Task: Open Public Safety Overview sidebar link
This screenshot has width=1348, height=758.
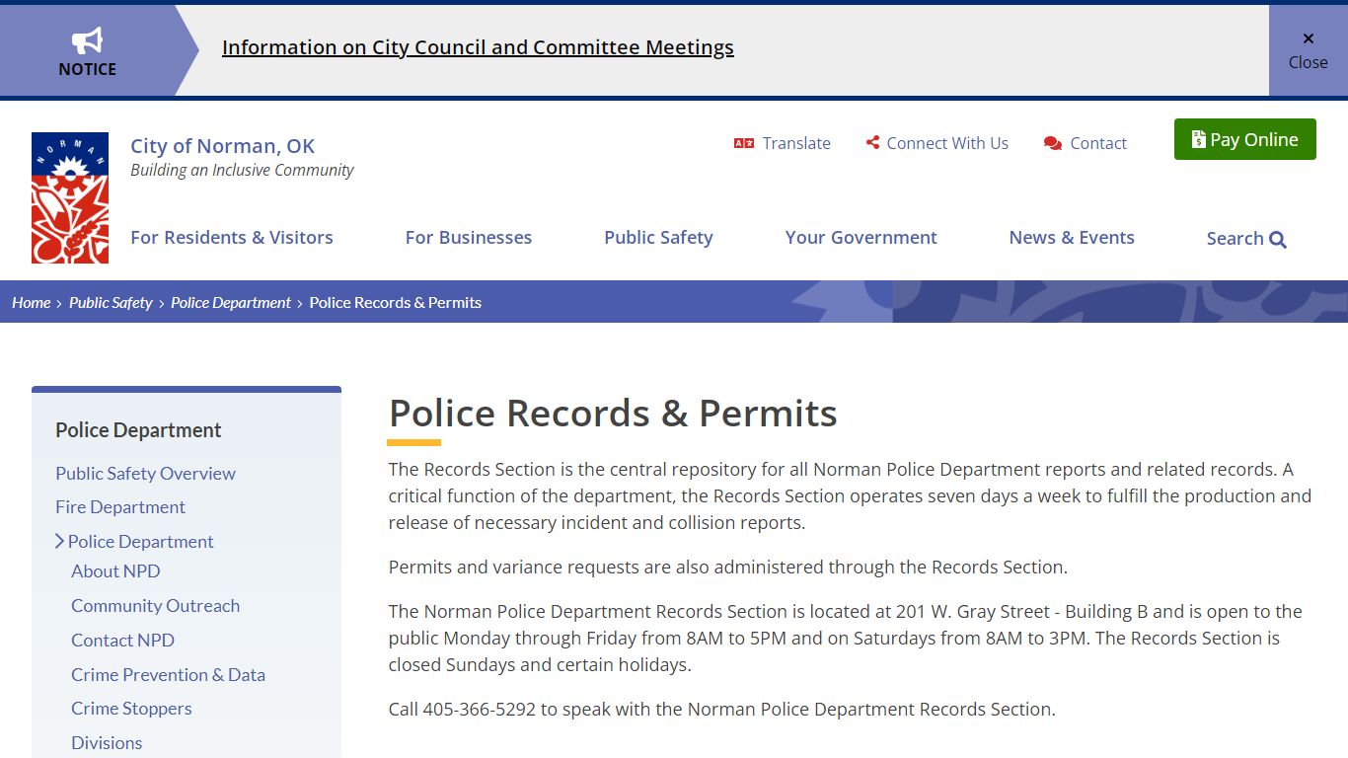Action: coord(145,474)
